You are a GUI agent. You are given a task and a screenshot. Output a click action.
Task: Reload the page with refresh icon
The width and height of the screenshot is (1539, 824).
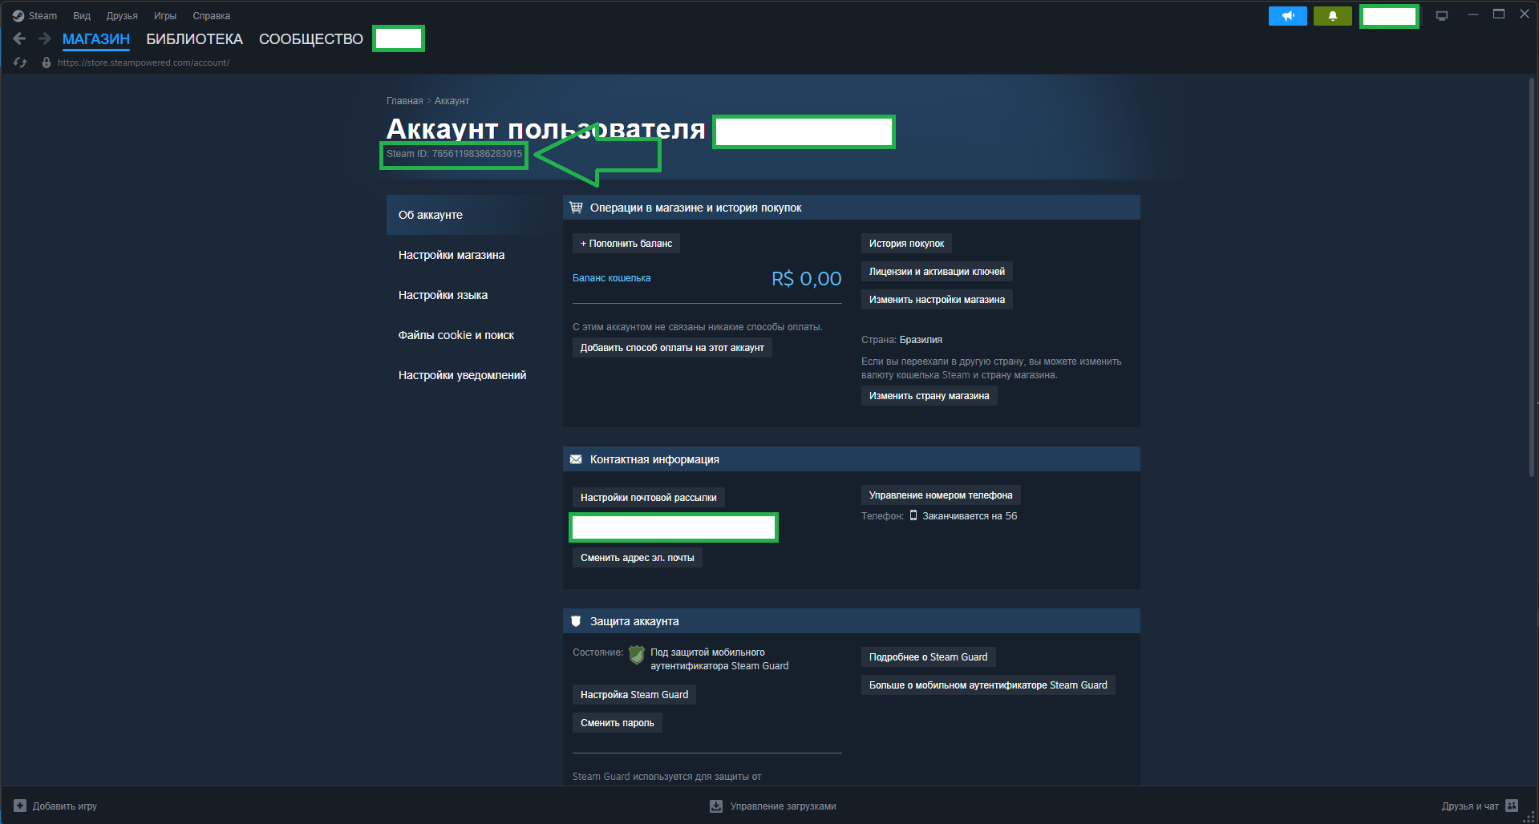[20, 63]
